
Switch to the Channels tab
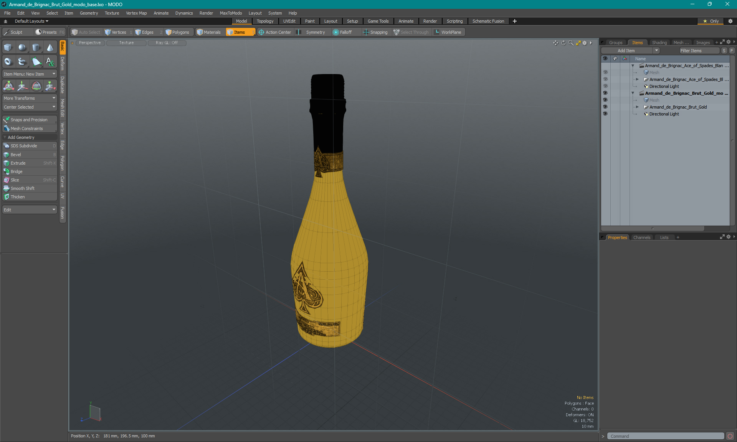coord(641,237)
